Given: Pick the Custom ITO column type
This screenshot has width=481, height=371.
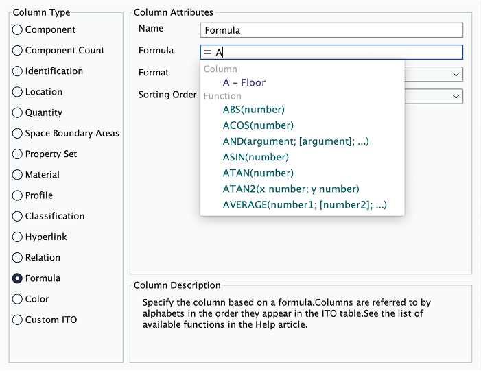Looking at the screenshot, I should tap(18, 320).
